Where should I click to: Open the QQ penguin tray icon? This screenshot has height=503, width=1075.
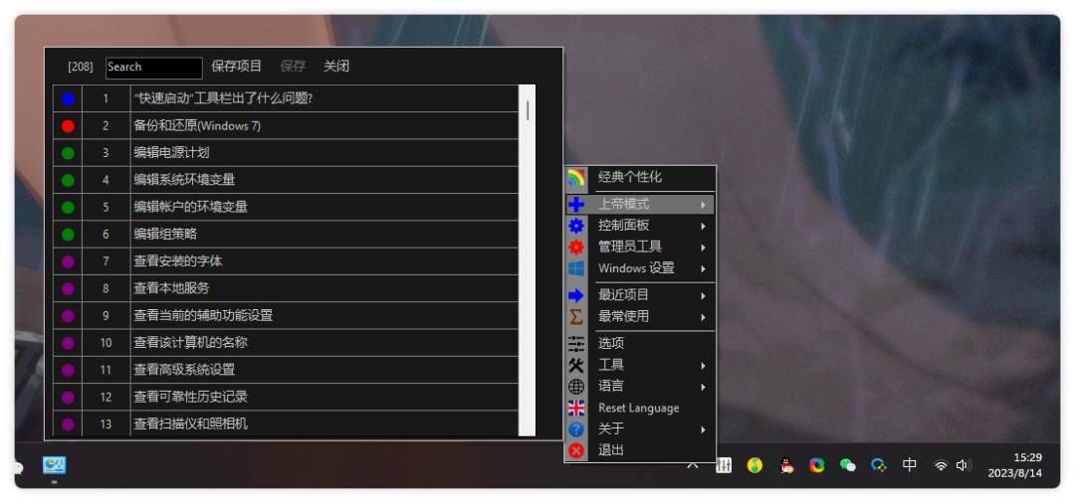click(787, 465)
